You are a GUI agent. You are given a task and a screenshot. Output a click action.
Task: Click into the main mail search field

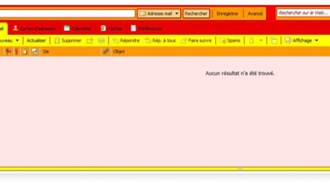pos(67,14)
